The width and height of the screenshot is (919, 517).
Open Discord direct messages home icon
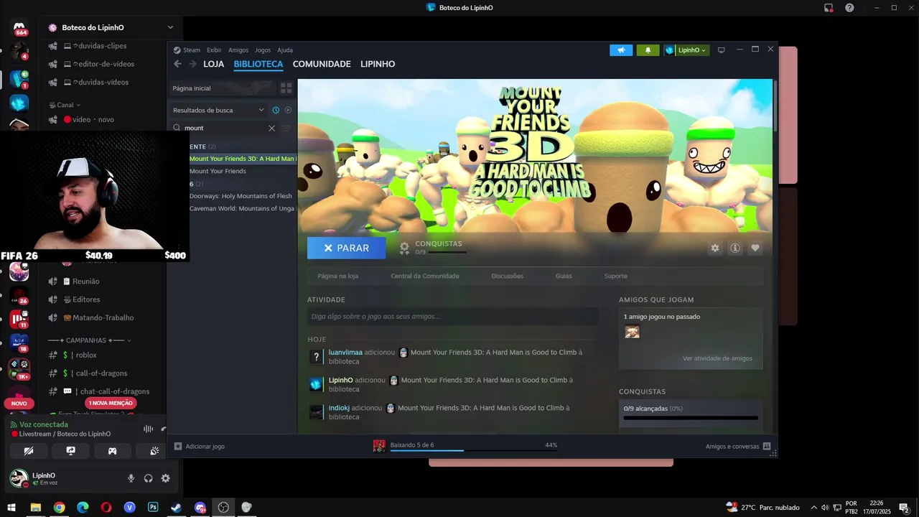(20, 28)
